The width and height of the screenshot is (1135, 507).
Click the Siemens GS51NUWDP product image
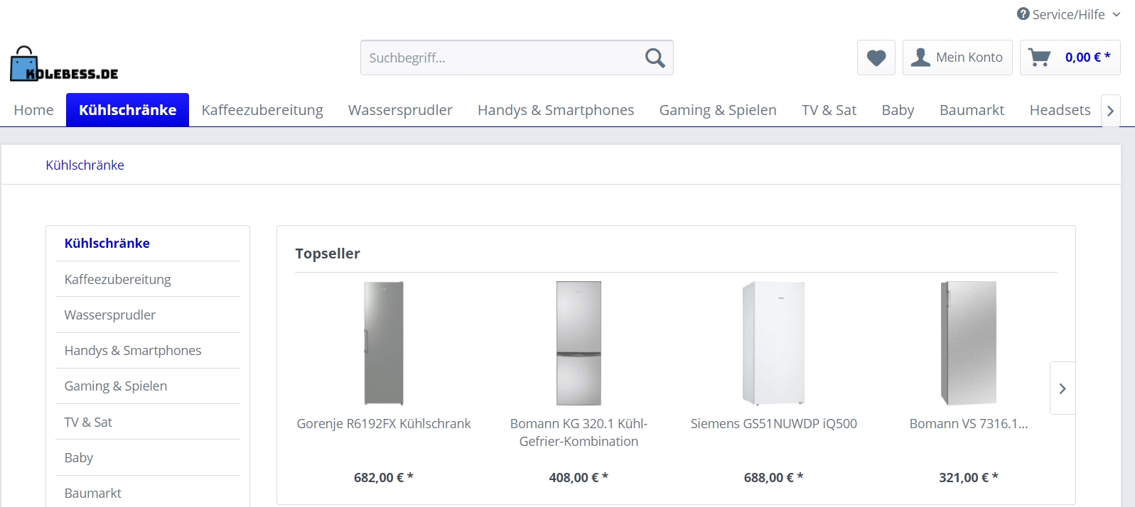coord(773,344)
